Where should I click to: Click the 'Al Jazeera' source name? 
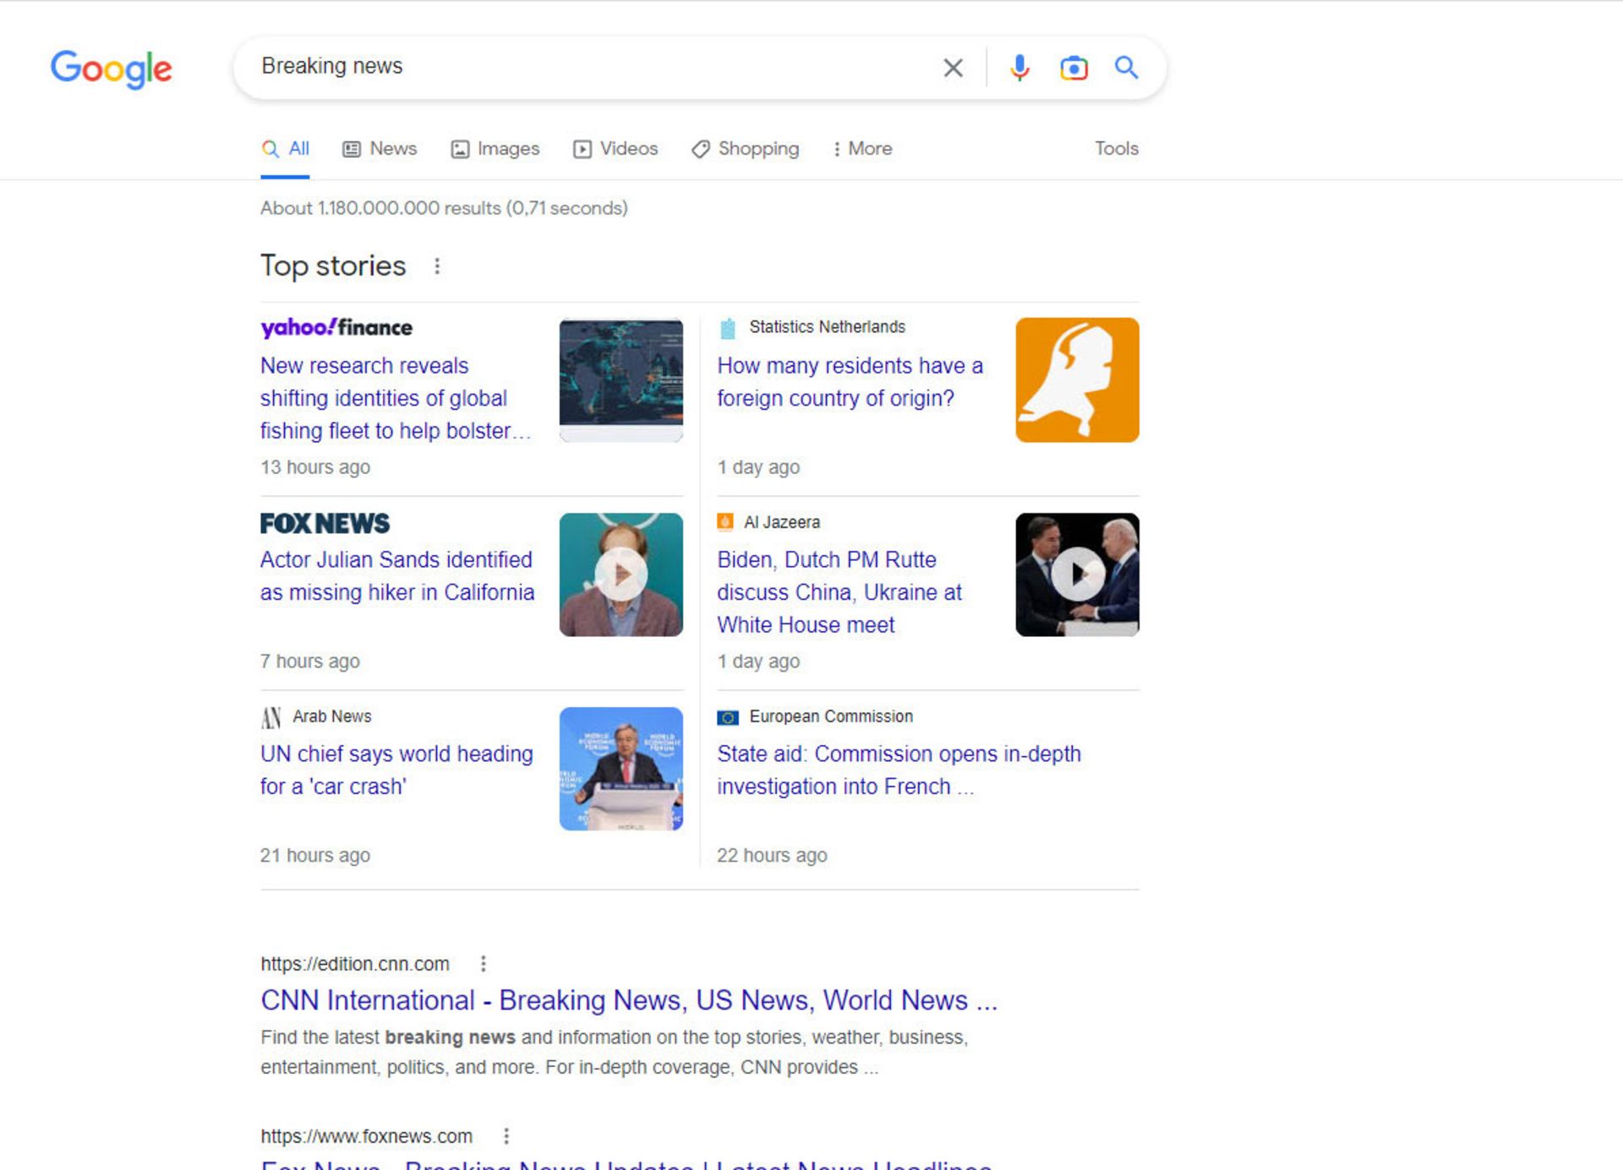(782, 522)
